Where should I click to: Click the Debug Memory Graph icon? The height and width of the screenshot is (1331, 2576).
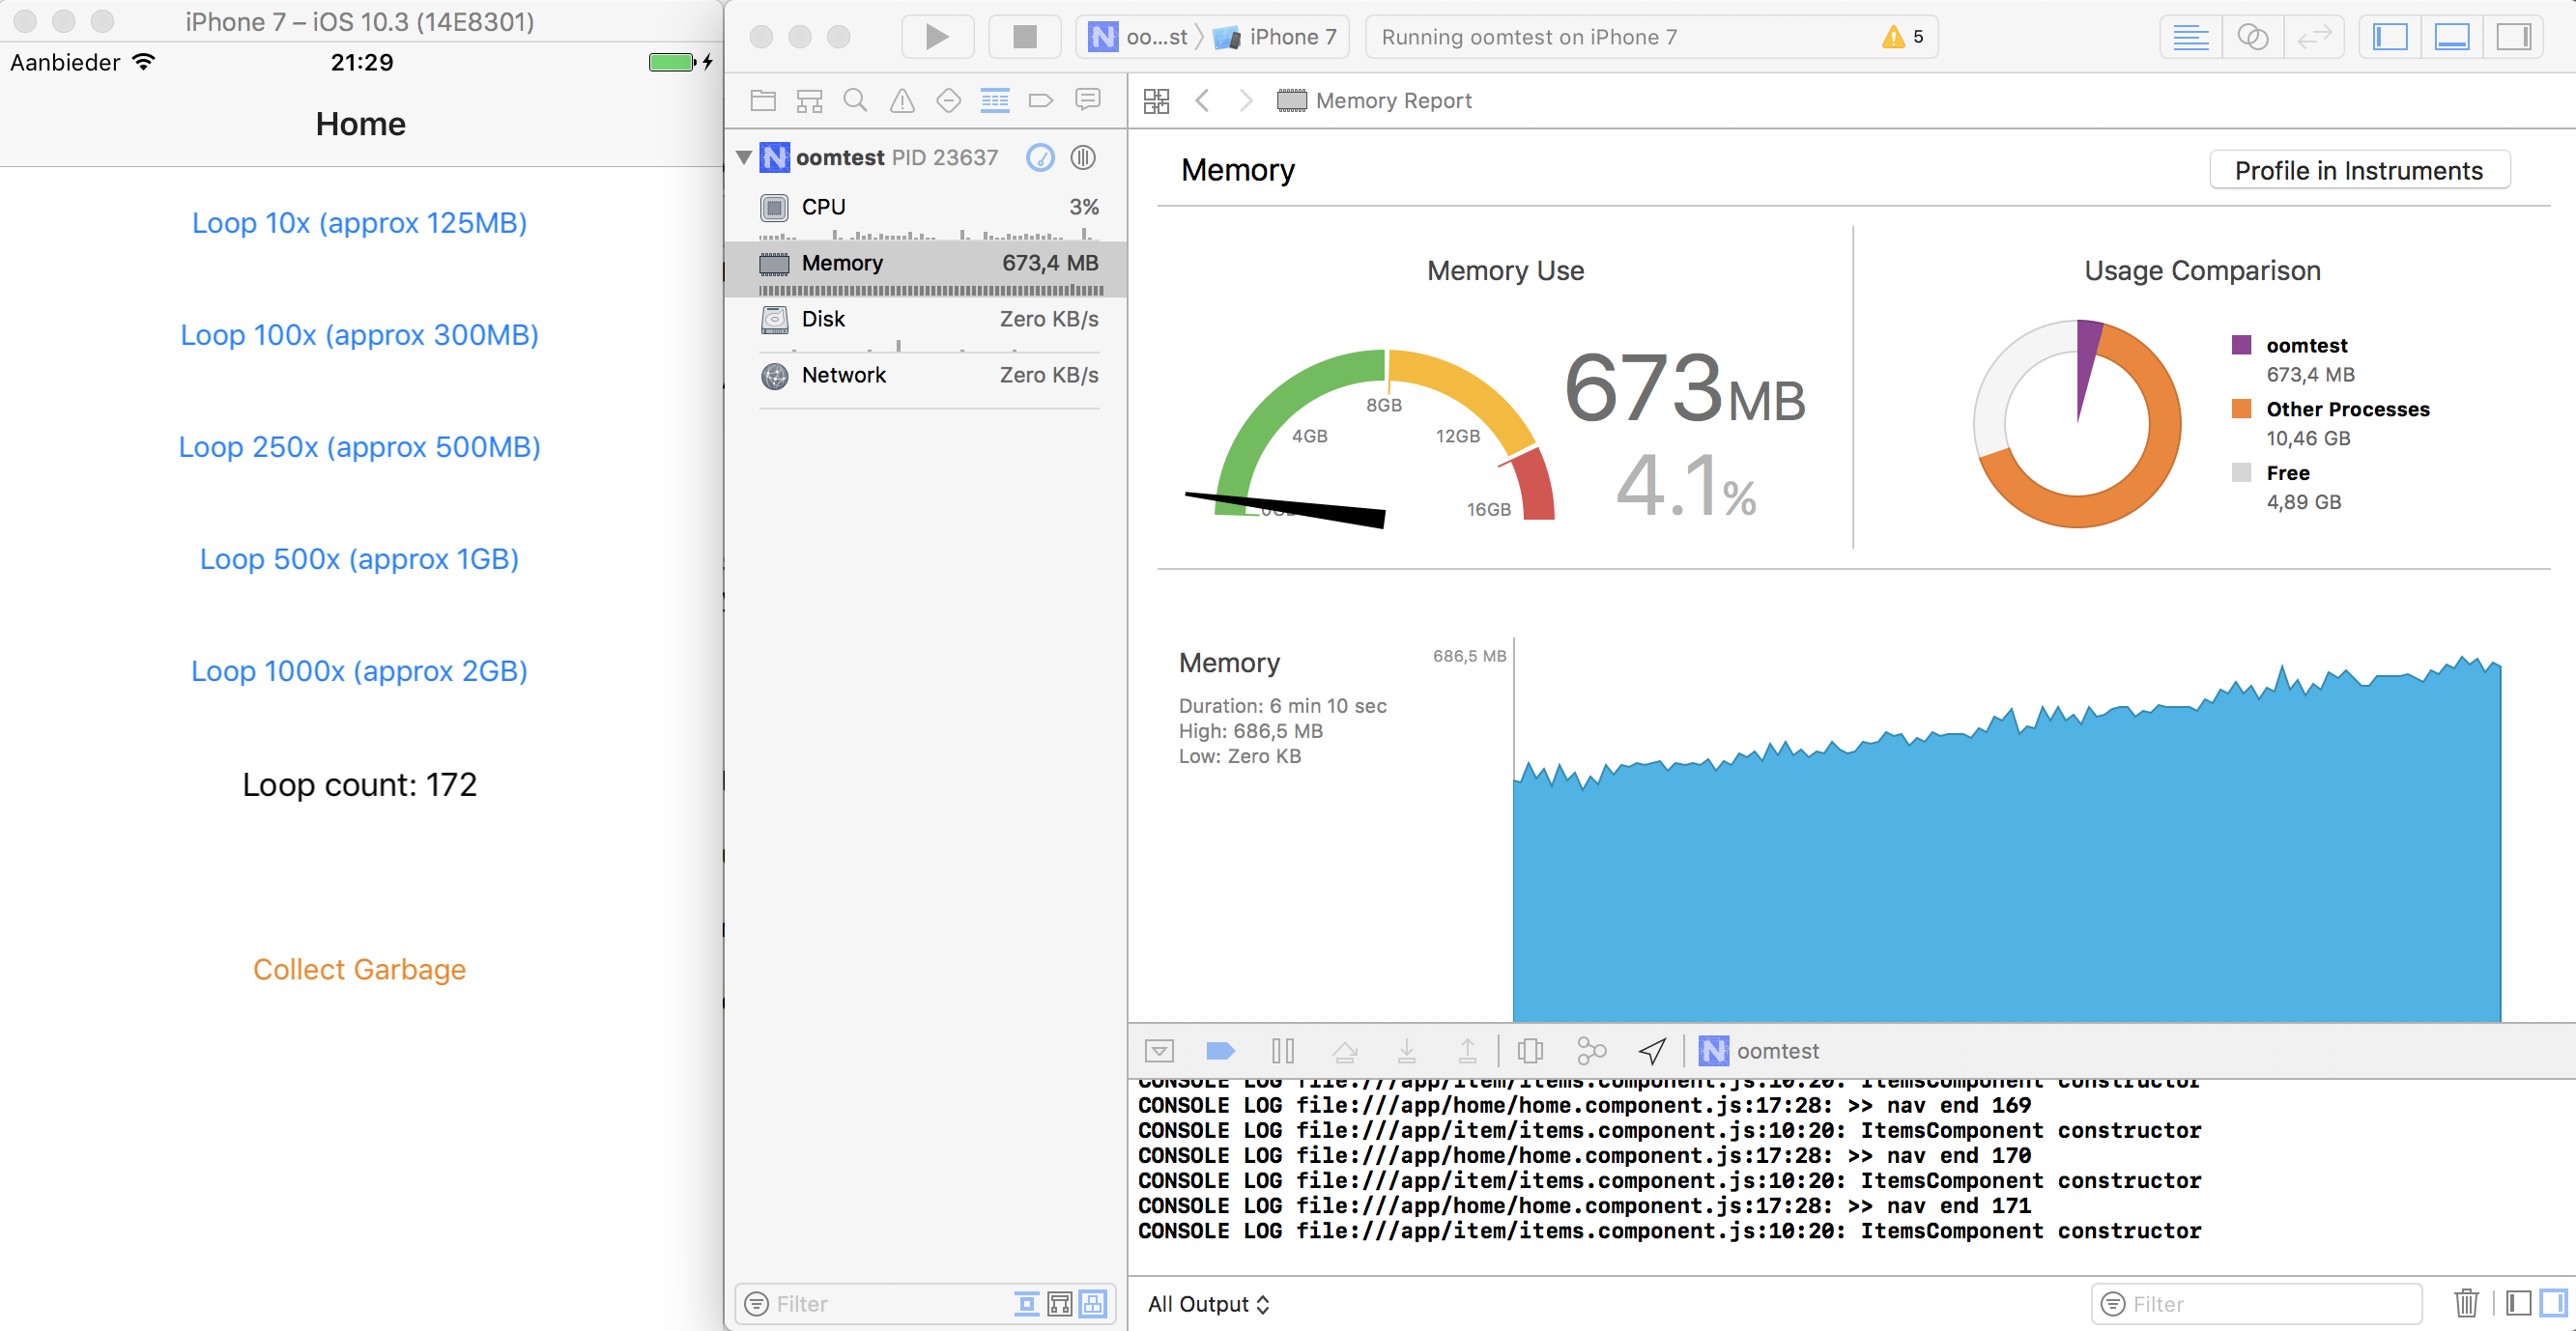point(1590,1051)
